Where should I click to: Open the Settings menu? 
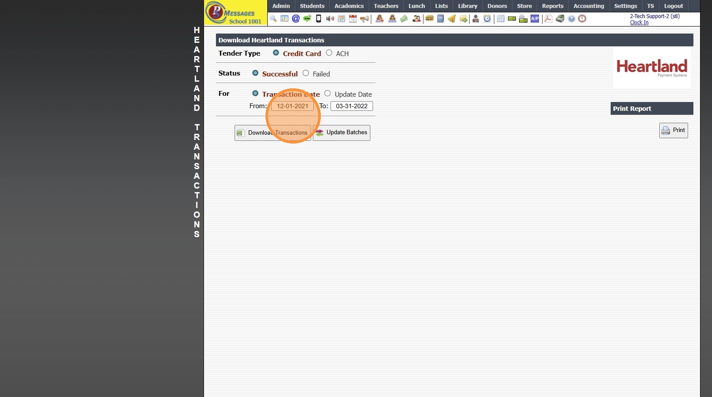[x=626, y=6]
